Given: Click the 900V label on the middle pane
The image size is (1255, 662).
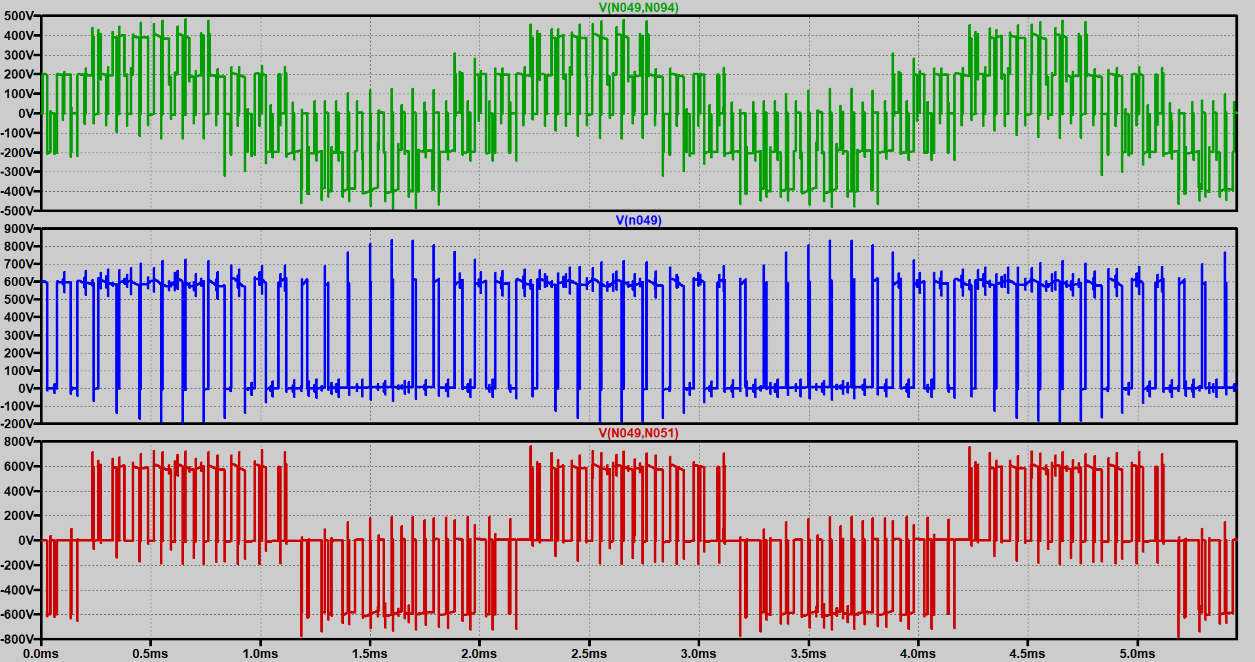Looking at the screenshot, I should click(x=20, y=229).
